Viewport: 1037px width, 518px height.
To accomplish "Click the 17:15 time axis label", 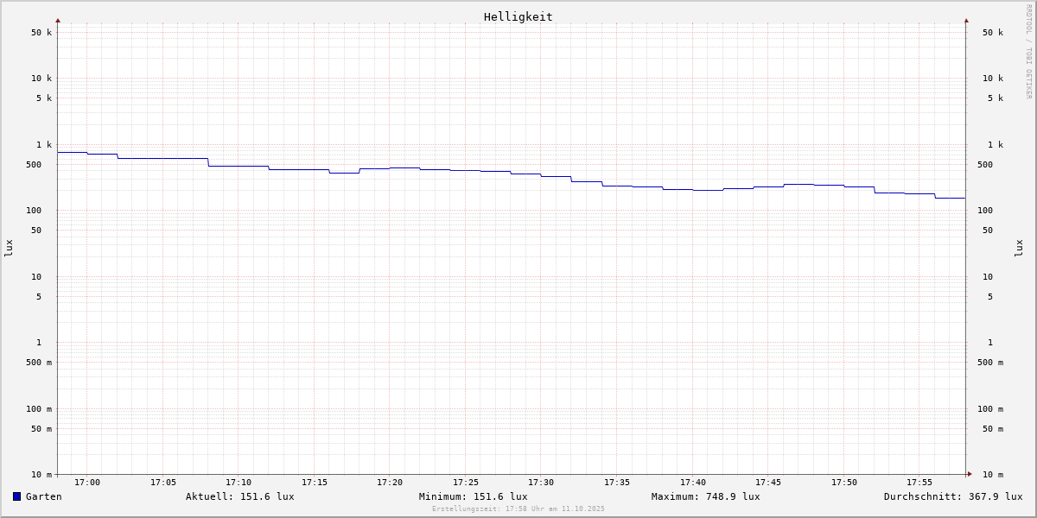I will pyautogui.click(x=315, y=483).
